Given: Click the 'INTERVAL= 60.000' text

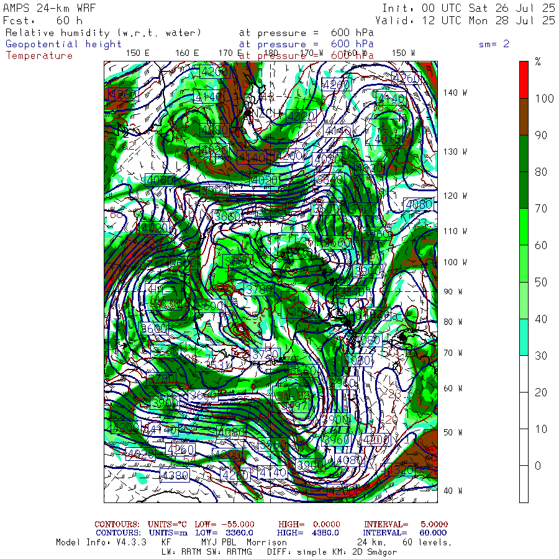Looking at the screenshot, I should (x=405, y=533).
